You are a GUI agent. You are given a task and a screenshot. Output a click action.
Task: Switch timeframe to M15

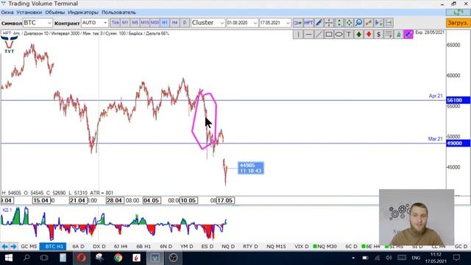145,23
